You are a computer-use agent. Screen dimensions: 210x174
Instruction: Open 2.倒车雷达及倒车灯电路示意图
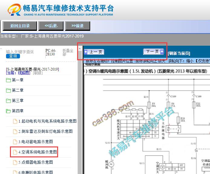(45, 131)
